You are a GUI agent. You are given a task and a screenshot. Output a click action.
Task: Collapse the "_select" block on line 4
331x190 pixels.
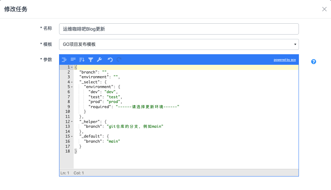click(72, 82)
